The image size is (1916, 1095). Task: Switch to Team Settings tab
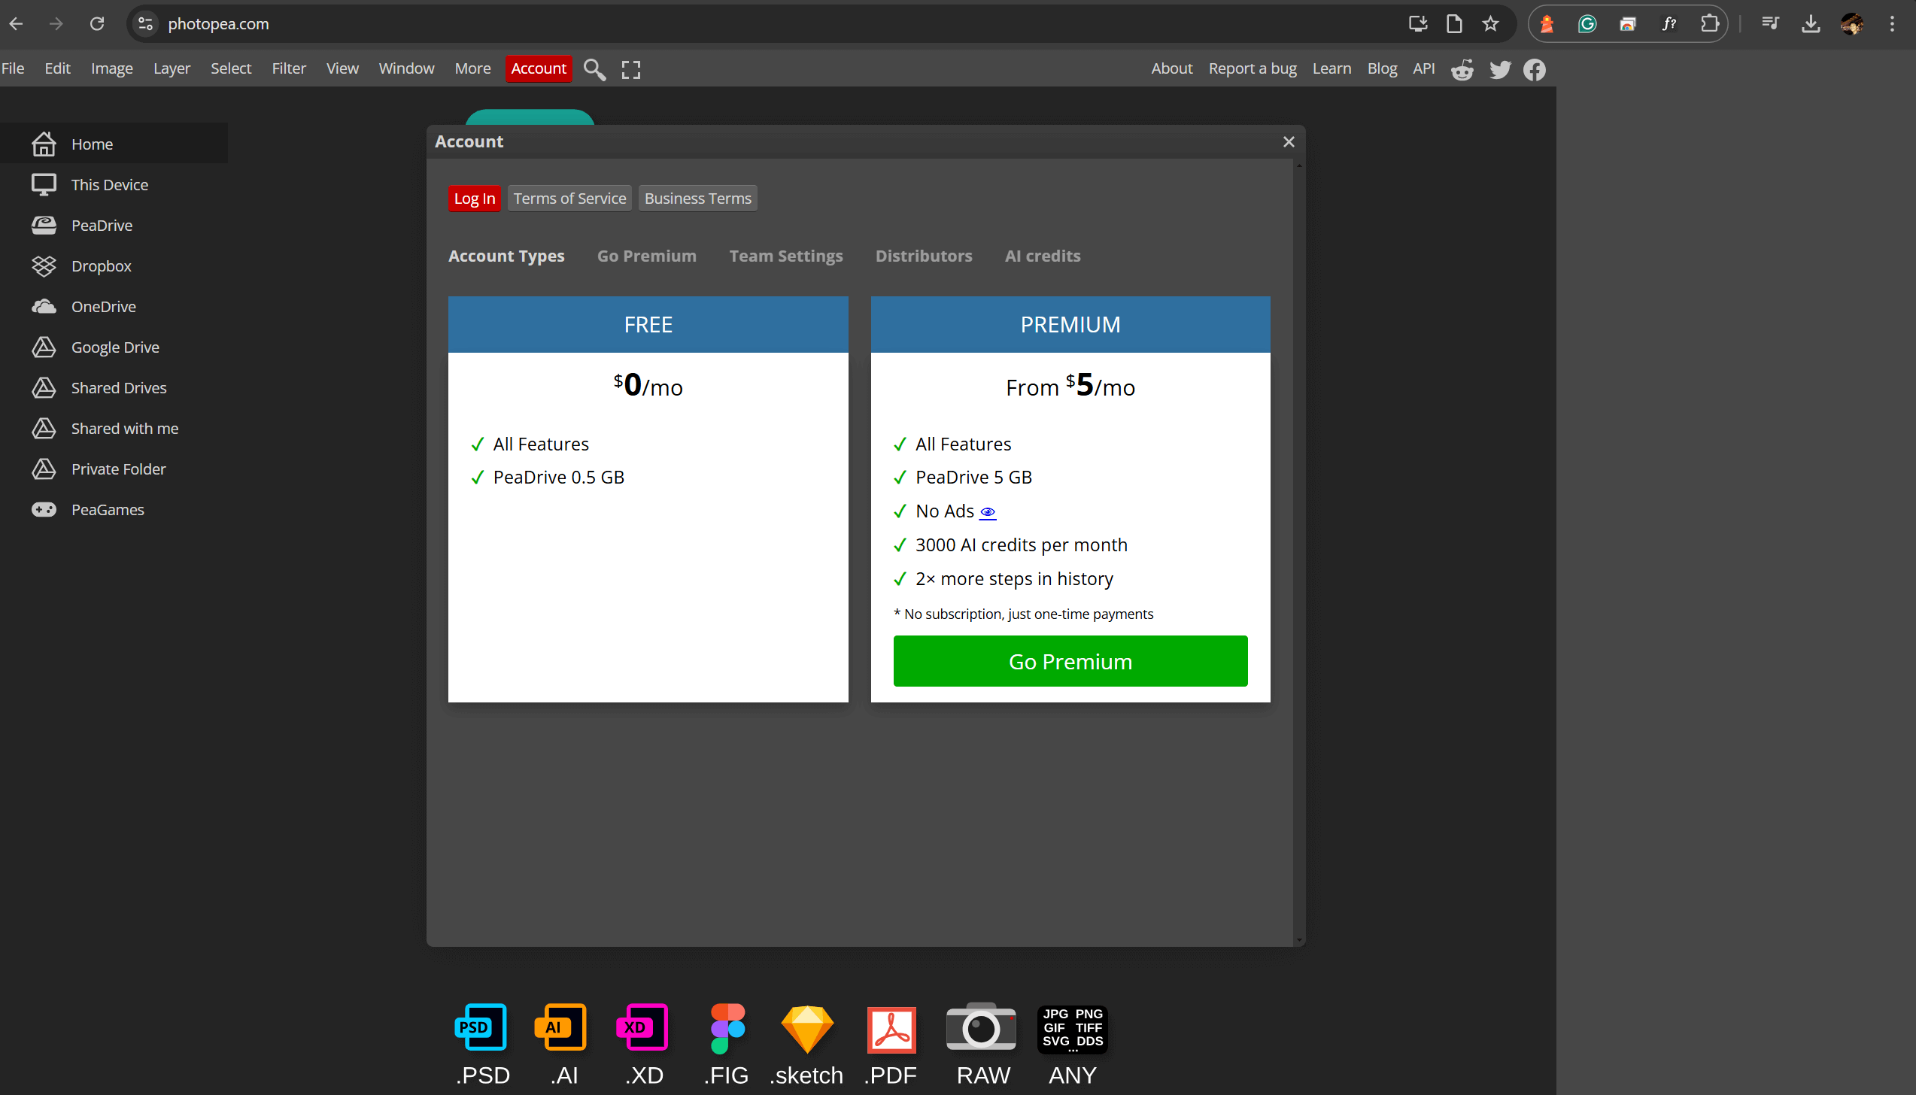786,256
